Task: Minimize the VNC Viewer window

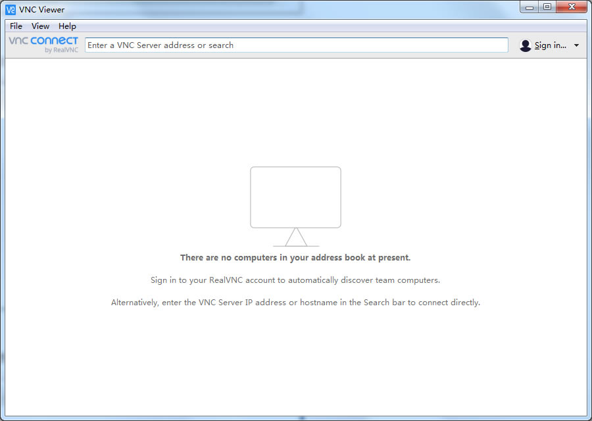Action: point(529,7)
